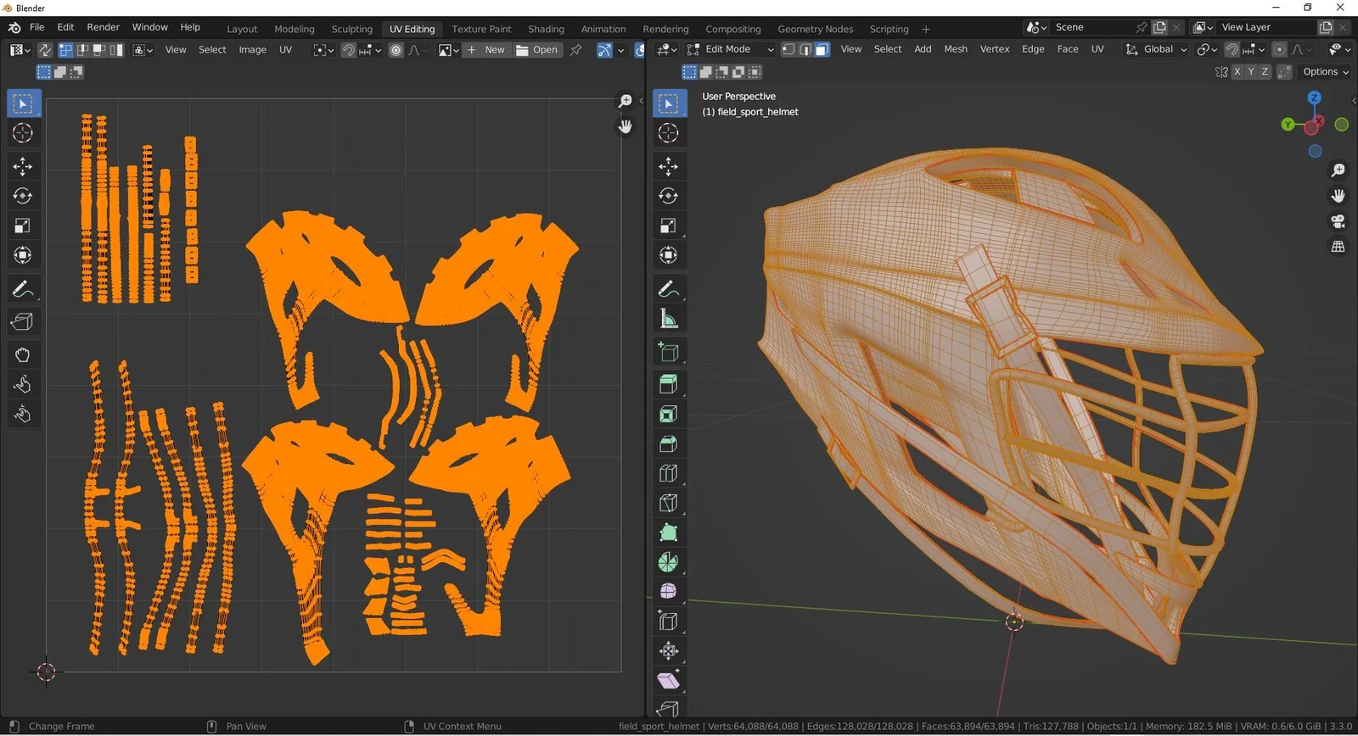Enable vertex select mode in 3D viewport
The image size is (1358, 736).
tap(788, 49)
